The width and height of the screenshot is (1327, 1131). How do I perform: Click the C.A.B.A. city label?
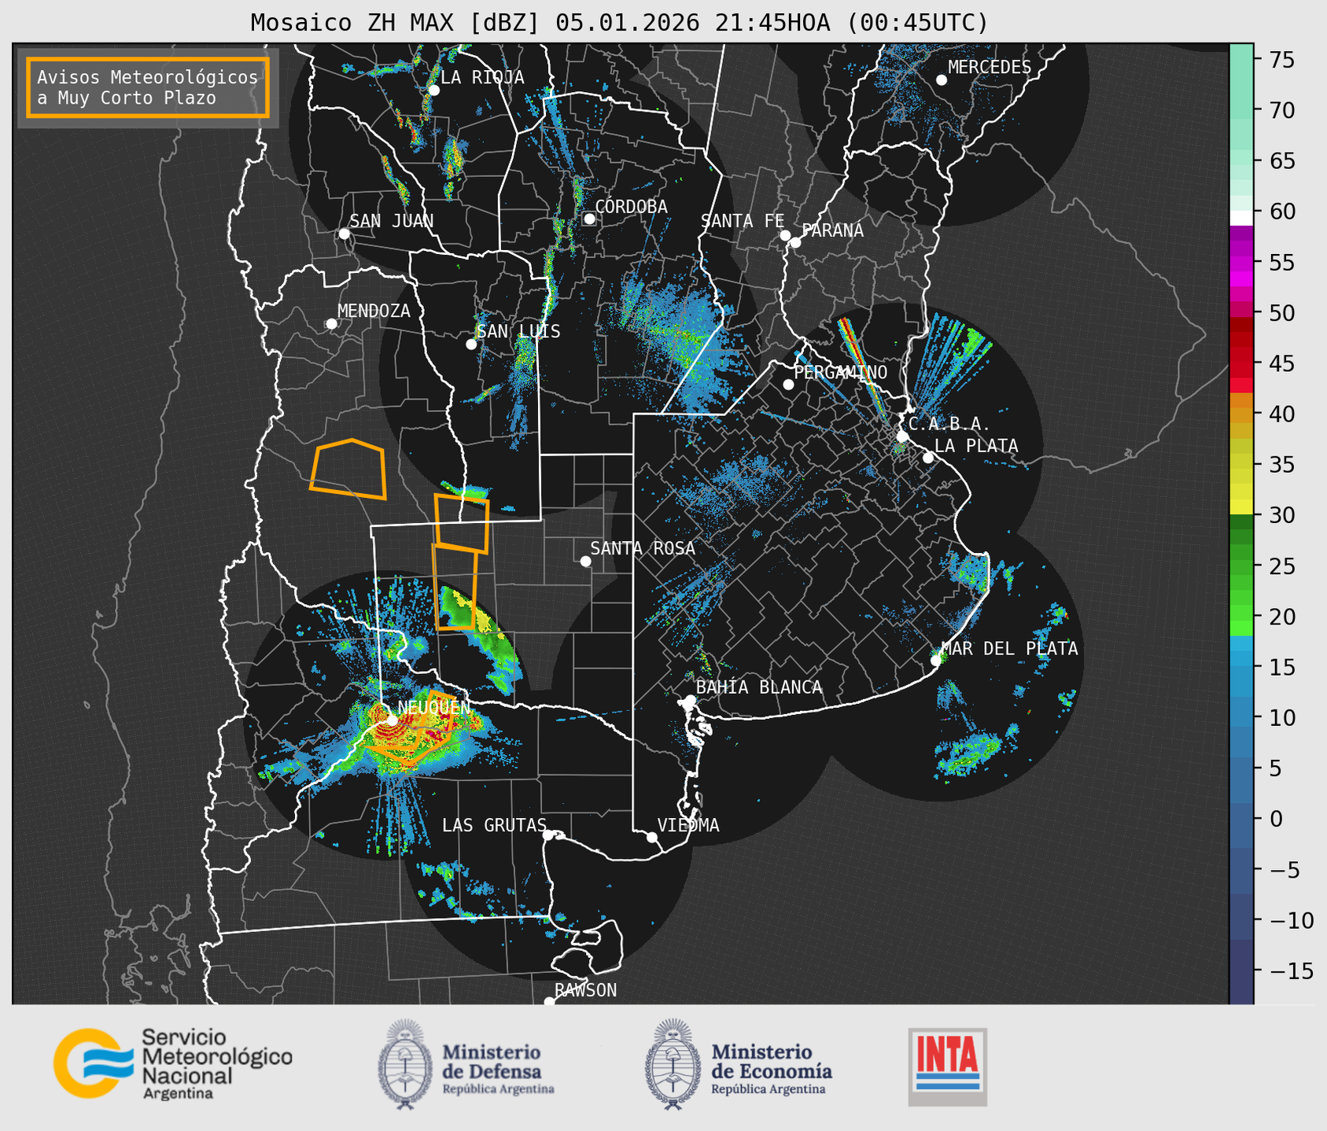(x=949, y=424)
